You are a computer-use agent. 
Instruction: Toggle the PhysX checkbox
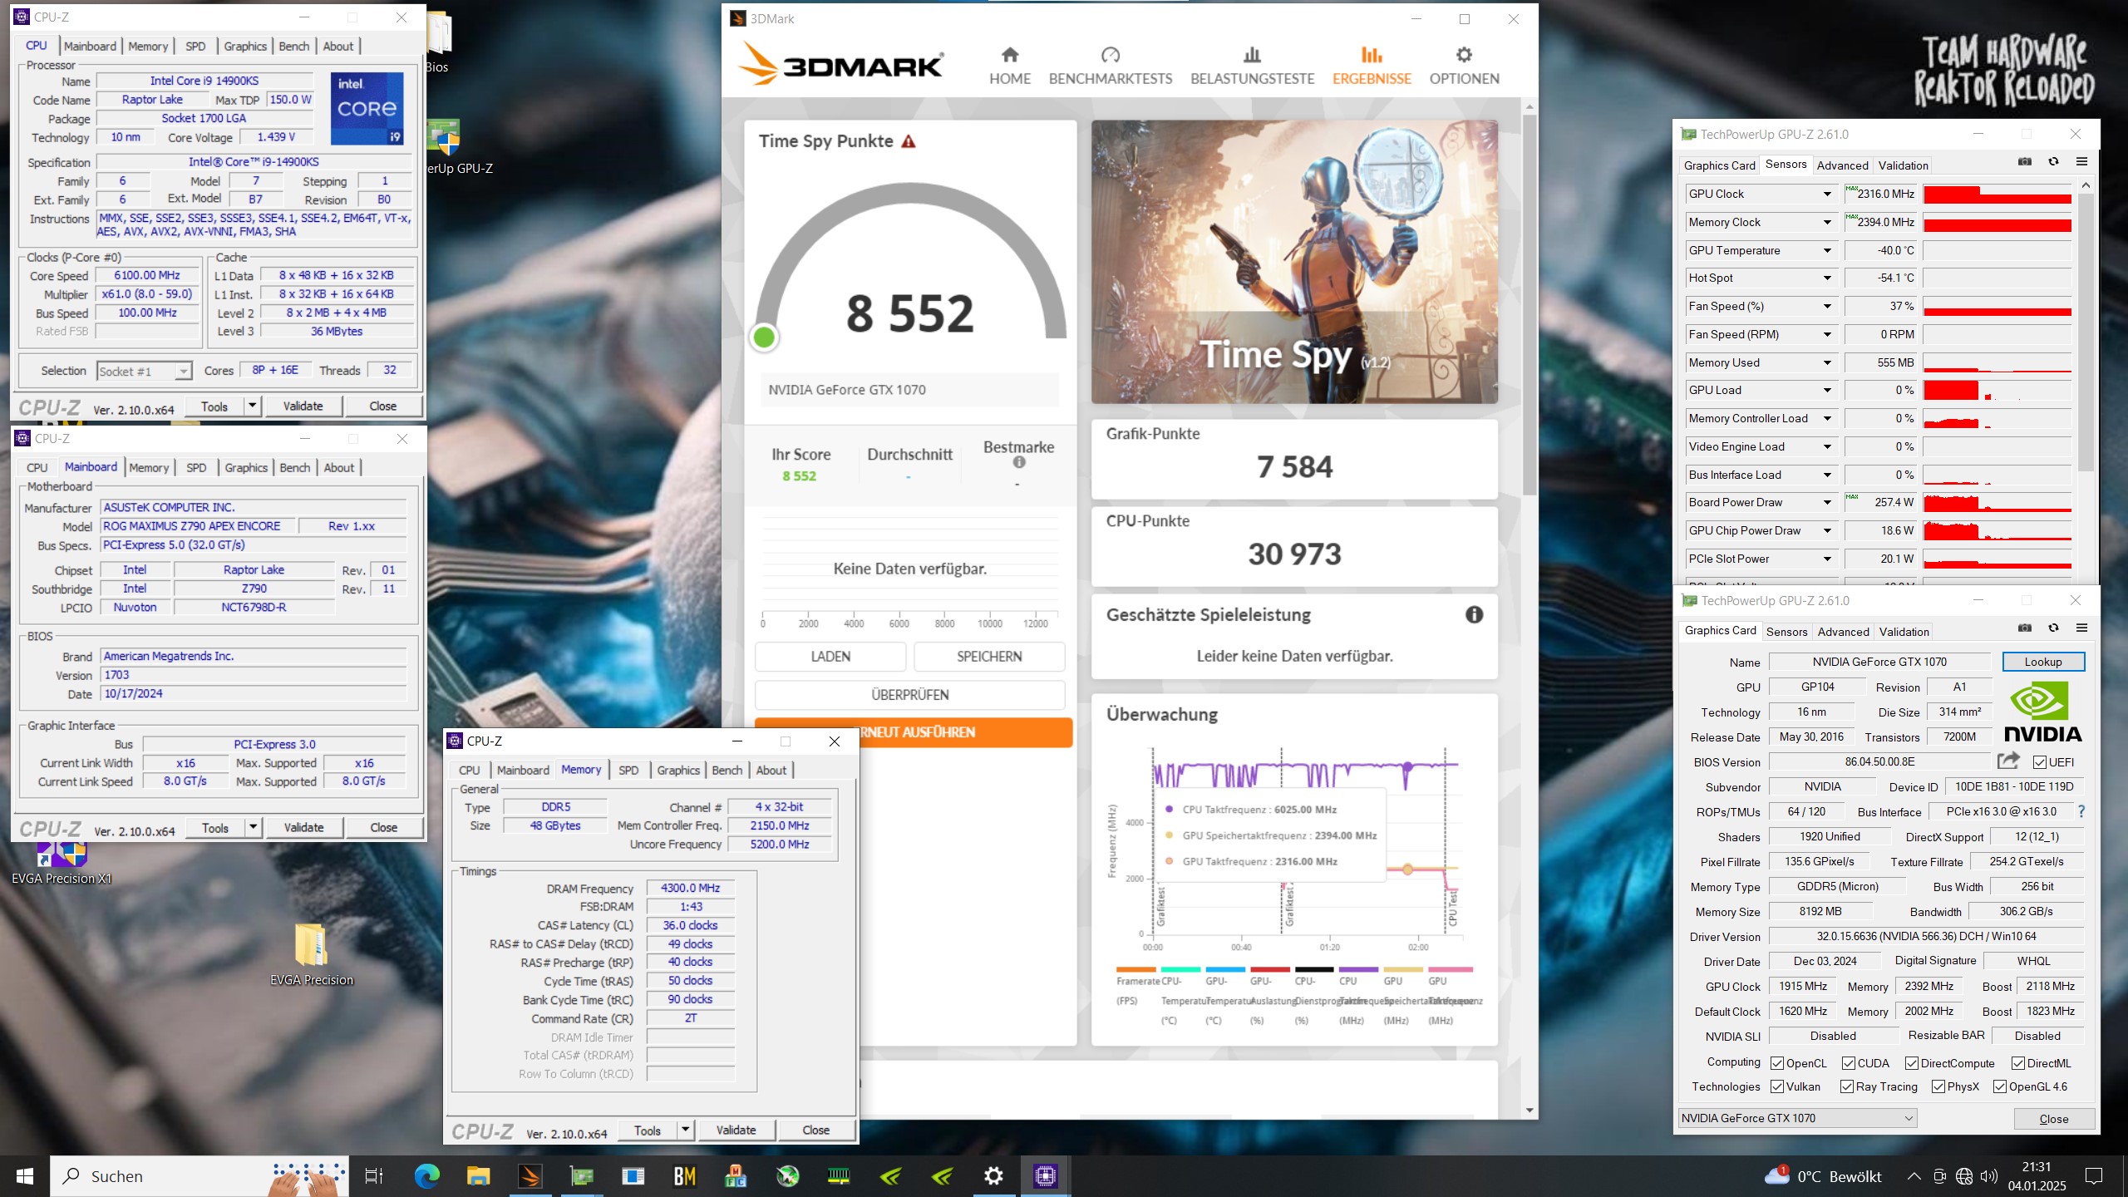point(1938,1086)
